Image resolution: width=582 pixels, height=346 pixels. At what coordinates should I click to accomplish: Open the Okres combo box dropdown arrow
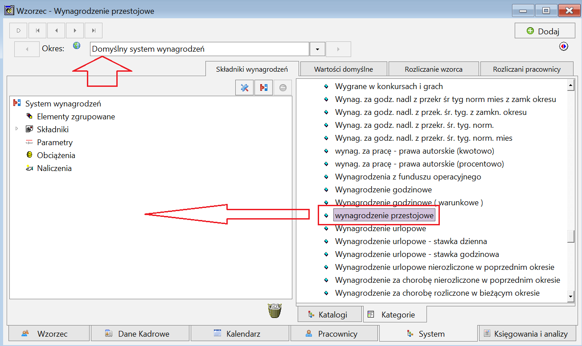pos(317,49)
